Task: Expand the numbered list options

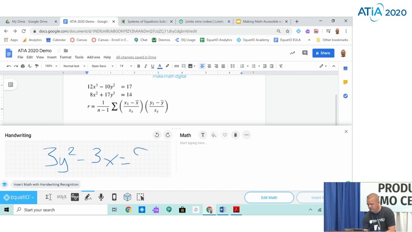Action: tap(248, 66)
